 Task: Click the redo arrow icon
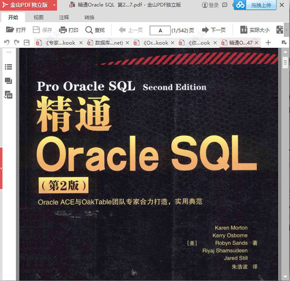[16, 42]
